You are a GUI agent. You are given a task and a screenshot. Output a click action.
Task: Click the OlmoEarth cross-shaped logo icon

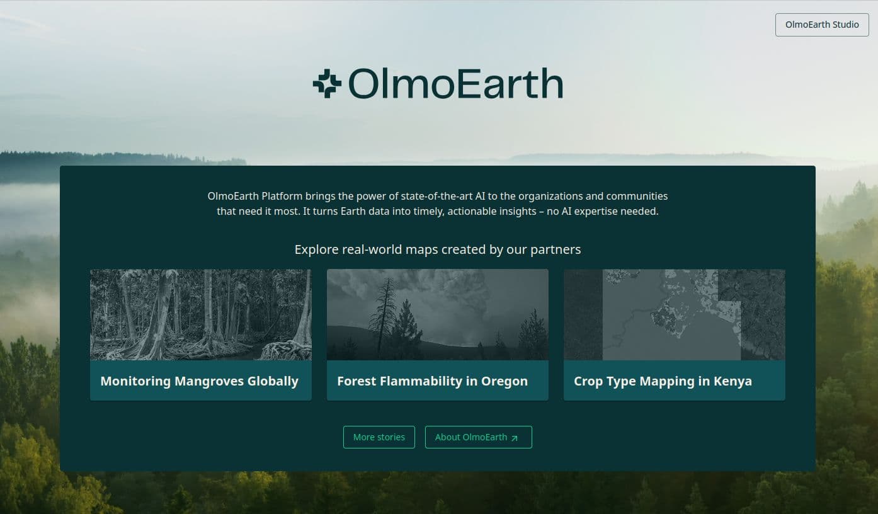coord(327,84)
